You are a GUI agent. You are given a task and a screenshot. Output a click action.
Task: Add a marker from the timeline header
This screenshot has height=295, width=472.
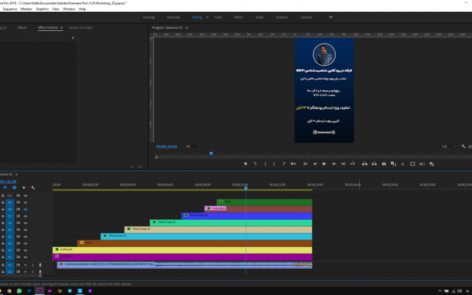coord(24,187)
